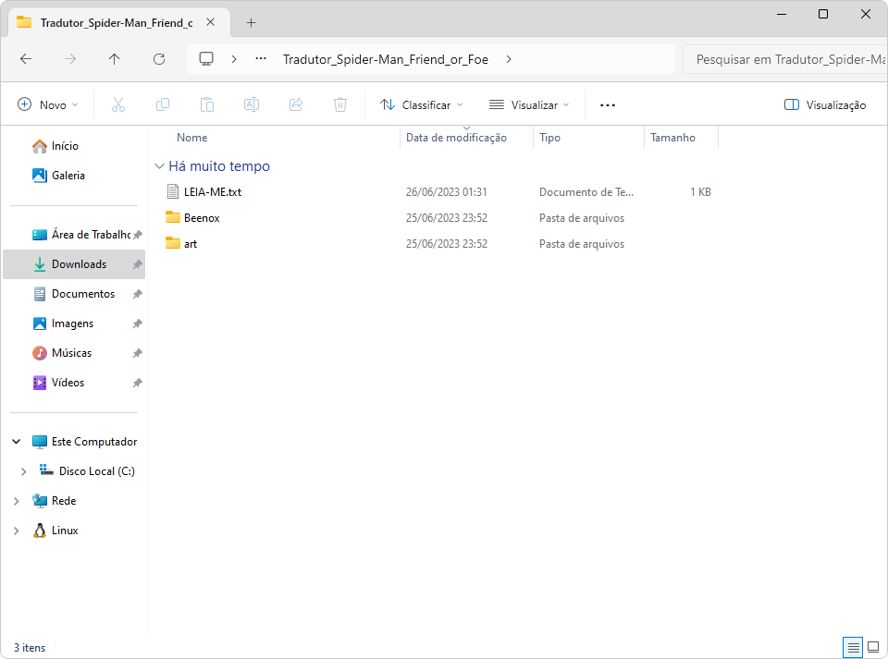This screenshot has width=888, height=659.
Task: Open the Visualizar layout dropdown
Action: (x=529, y=104)
